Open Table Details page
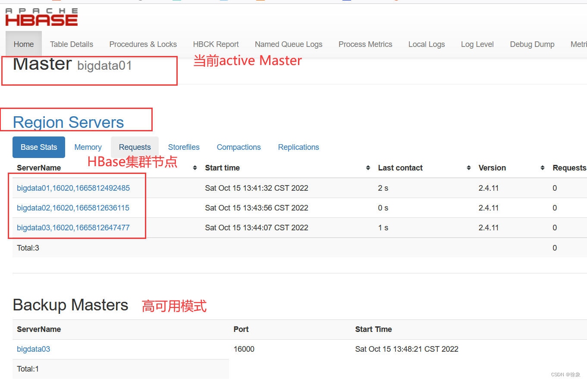Viewport: 587px width, 381px height. click(72, 44)
